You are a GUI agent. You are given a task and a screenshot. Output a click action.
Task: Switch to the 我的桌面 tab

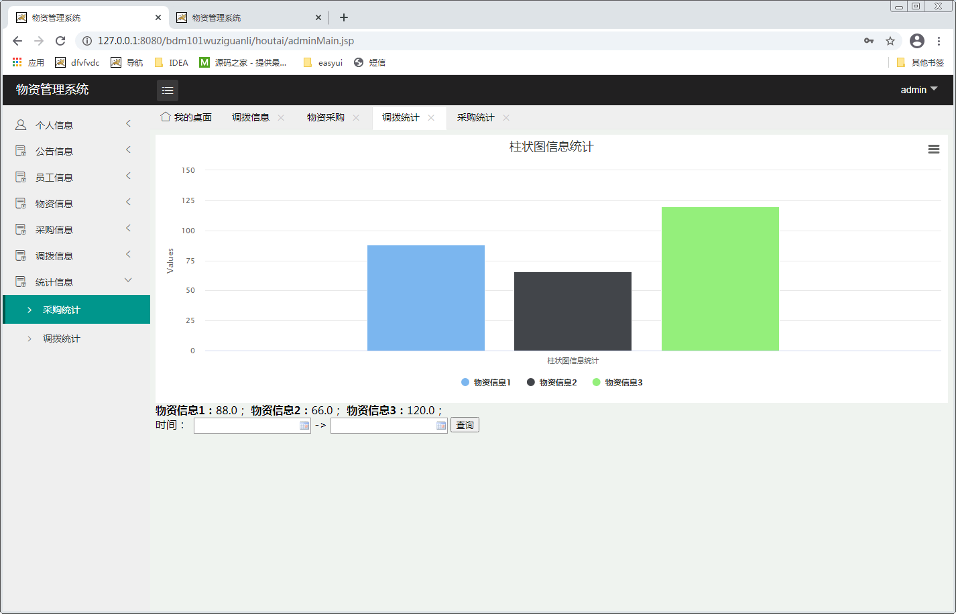pos(186,117)
